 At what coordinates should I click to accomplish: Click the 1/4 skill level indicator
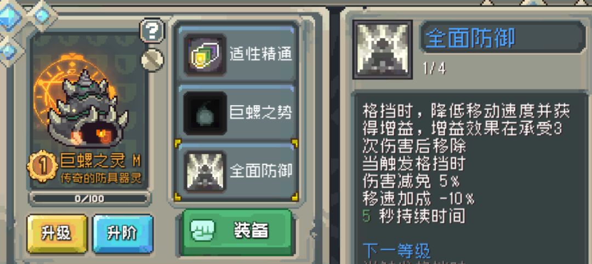(434, 69)
